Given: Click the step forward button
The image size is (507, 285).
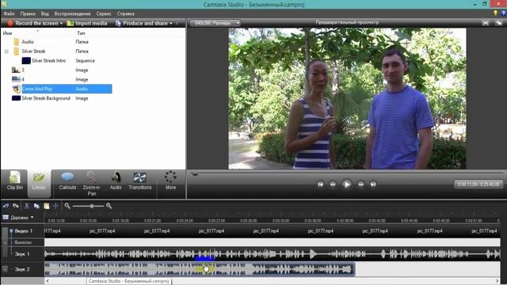Looking at the screenshot, I should point(361,184).
